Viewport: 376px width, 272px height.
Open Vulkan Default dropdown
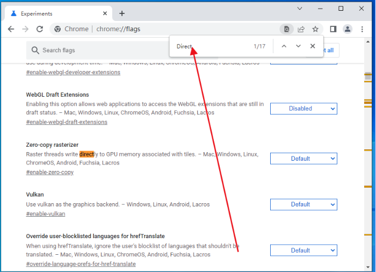coord(303,205)
